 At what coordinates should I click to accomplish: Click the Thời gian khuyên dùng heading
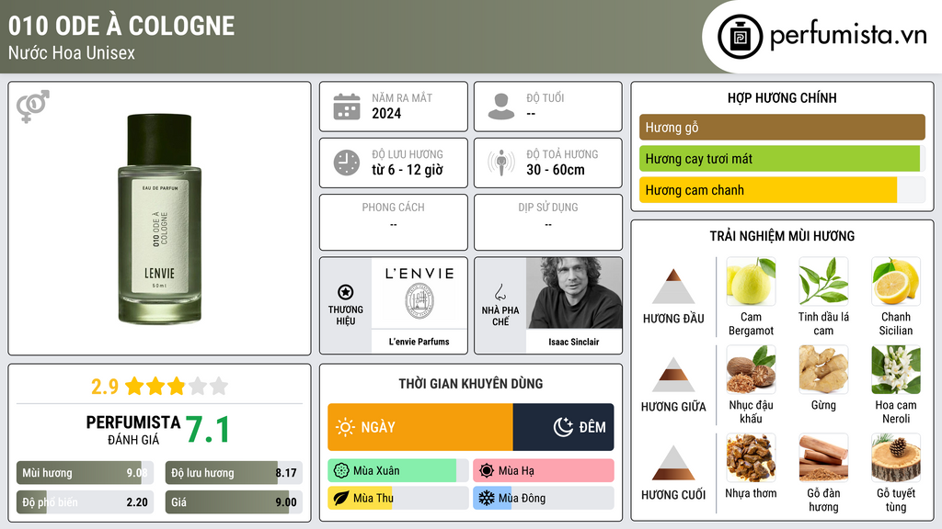coord(471,384)
